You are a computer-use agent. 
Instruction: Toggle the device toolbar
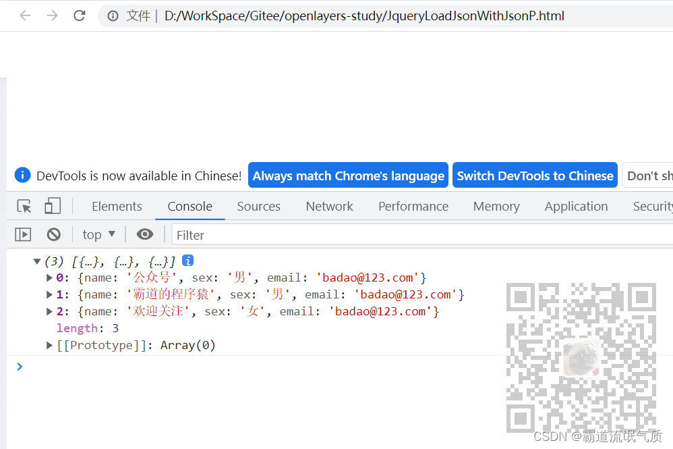[53, 206]
